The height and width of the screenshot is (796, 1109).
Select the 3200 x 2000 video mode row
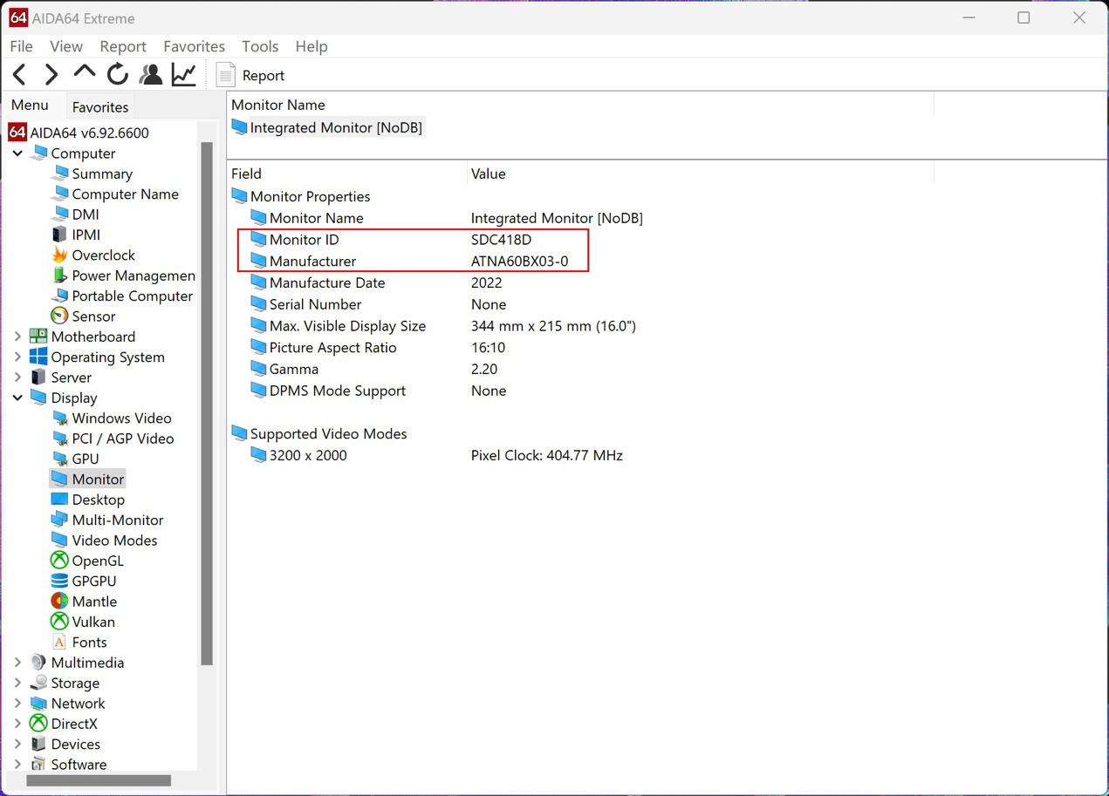[435, 455]
